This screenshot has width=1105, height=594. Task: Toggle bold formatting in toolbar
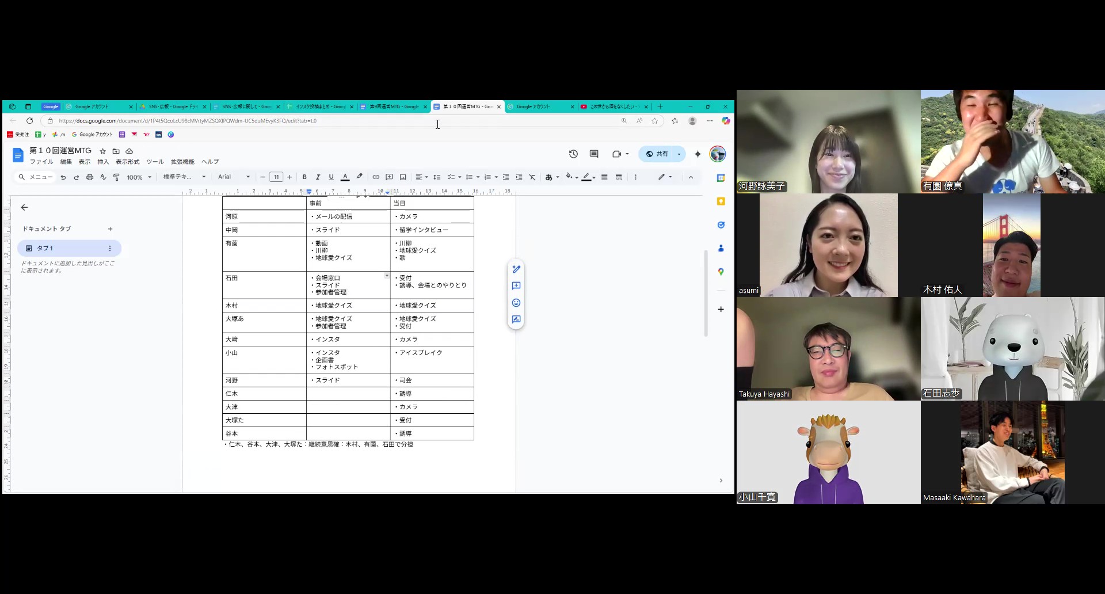(304, 177)
